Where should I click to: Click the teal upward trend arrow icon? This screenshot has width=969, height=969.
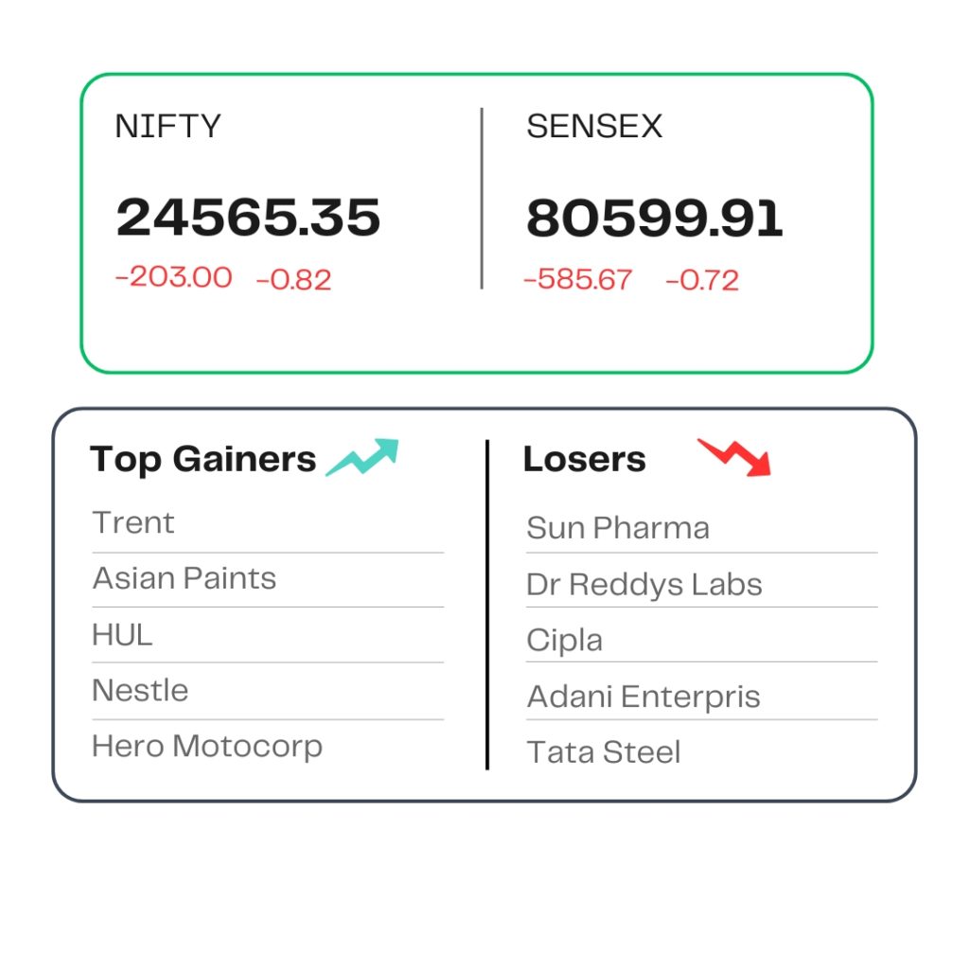362,457
